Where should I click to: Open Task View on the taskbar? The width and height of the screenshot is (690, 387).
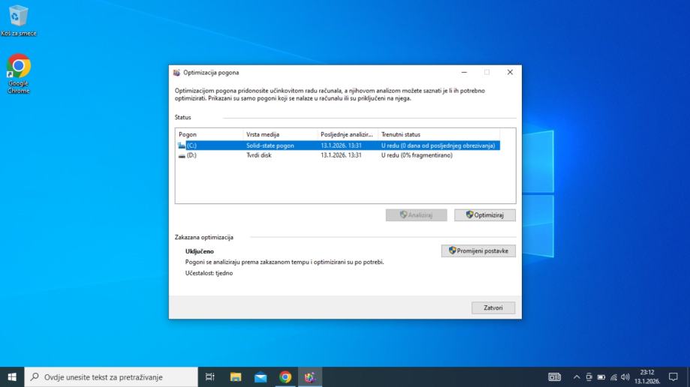click(210, 377)
